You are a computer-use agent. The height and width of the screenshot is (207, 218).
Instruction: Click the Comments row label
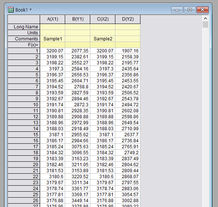[x=24, y=39]
